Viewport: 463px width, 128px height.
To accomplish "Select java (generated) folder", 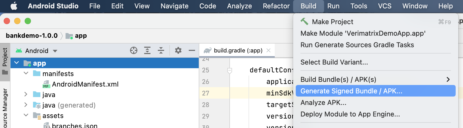I will click(69, 105).
